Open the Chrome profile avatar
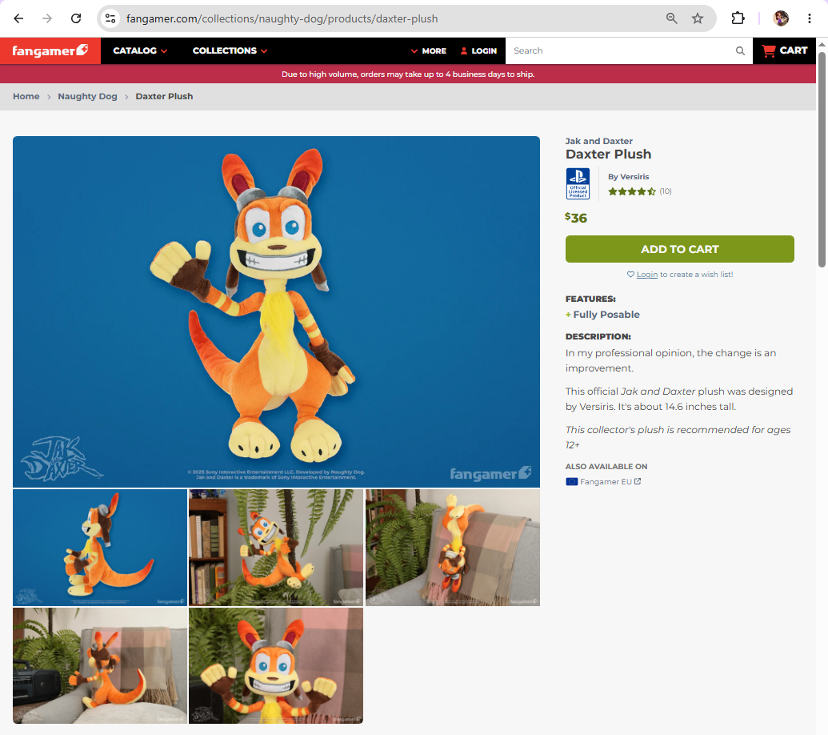The width and height of the screenshot is (828, 735). click(x=781, y=18)
